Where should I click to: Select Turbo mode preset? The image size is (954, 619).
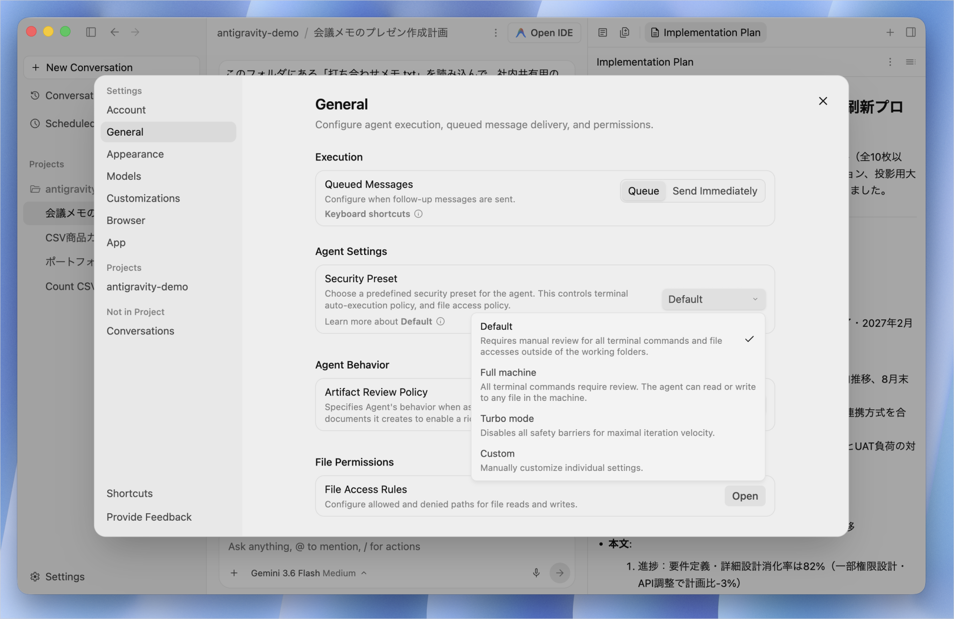[x=618, y=425]
